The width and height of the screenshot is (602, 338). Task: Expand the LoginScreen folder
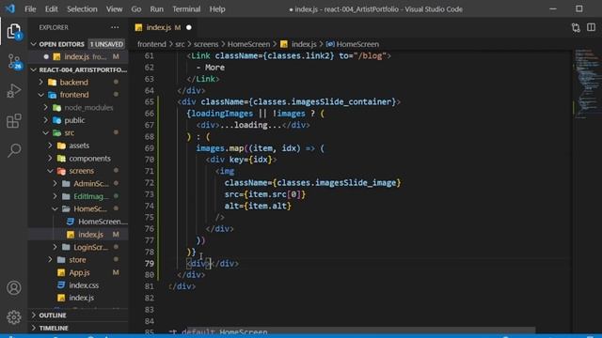click(55, 247)
